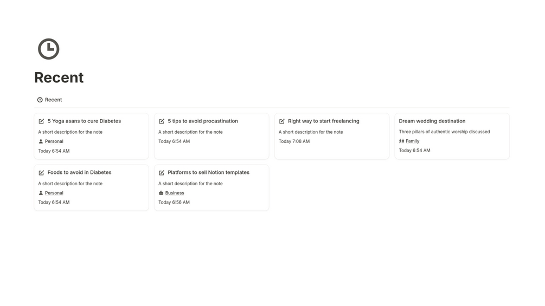
Task: Open the Foods to avoid in Diabetes title
Action: point(79,172)
